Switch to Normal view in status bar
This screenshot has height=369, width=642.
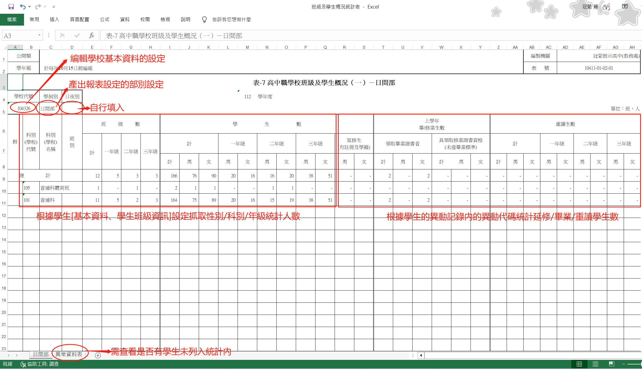pos(579,364)
